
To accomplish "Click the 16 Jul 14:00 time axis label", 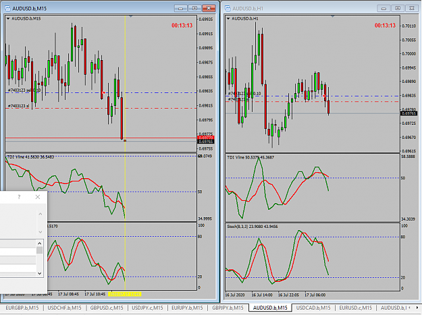I will click(x=262, y=295).
